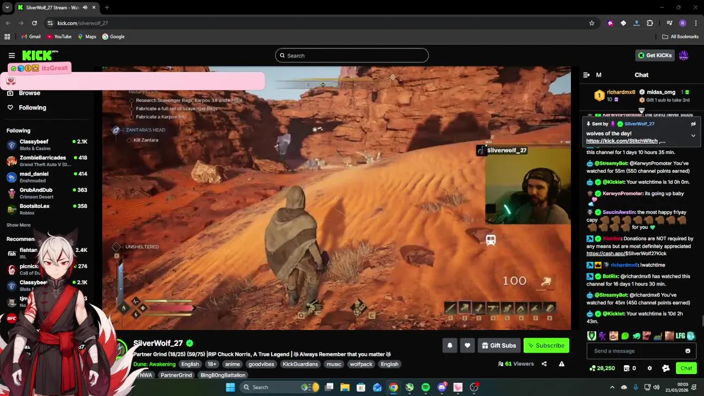Open a new Chrome tab
This screenshot has width=704, height=396.
tap(107, 8)
